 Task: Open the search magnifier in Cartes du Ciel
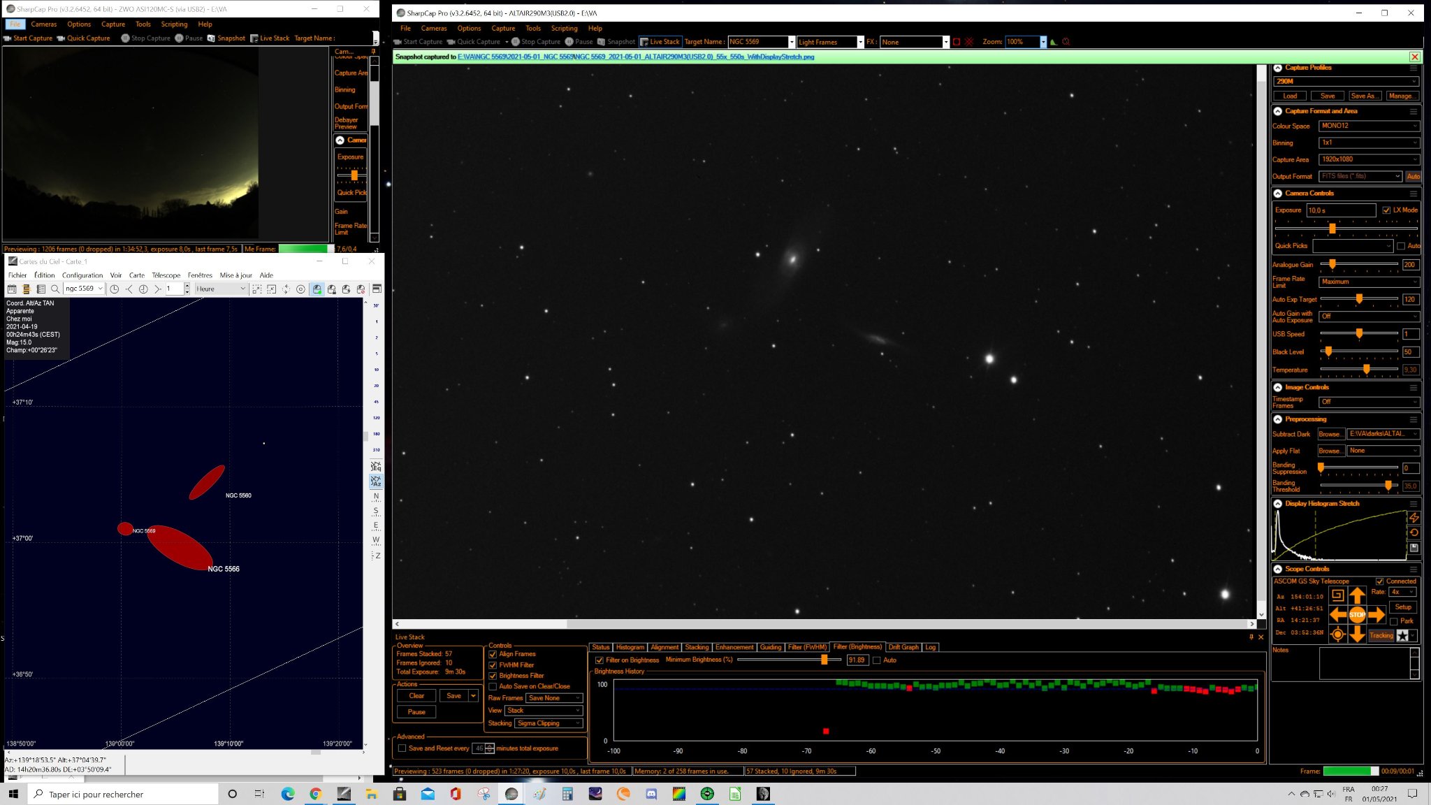coord(55,289)
